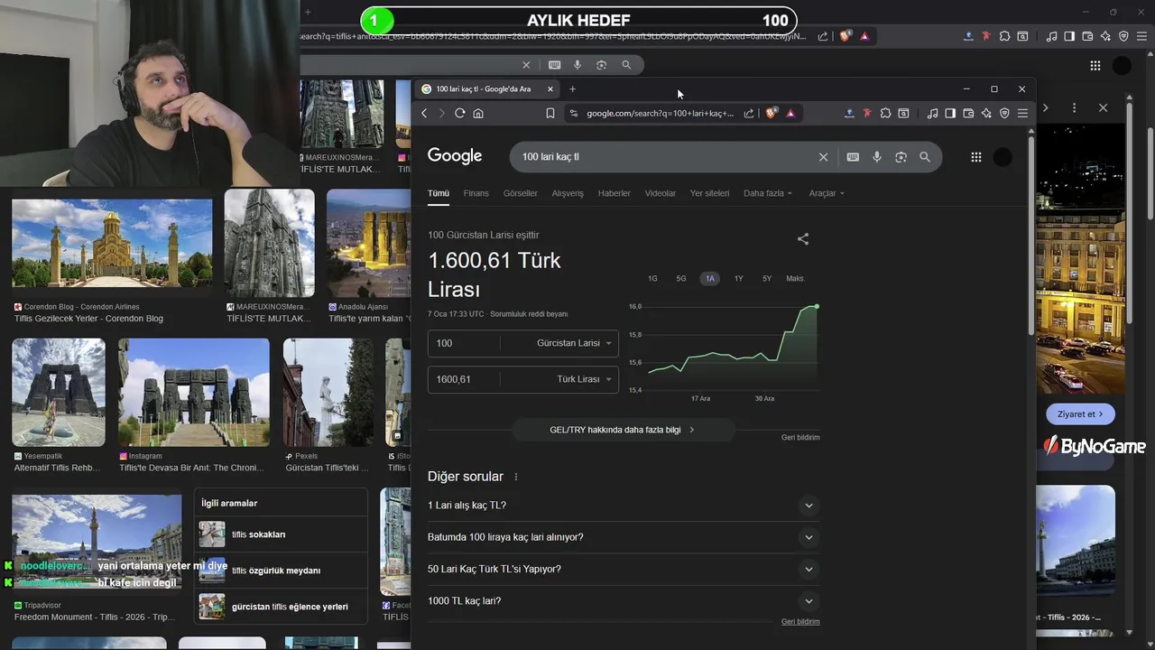Open on-screen keyboard in front search box

pos(853,157)
